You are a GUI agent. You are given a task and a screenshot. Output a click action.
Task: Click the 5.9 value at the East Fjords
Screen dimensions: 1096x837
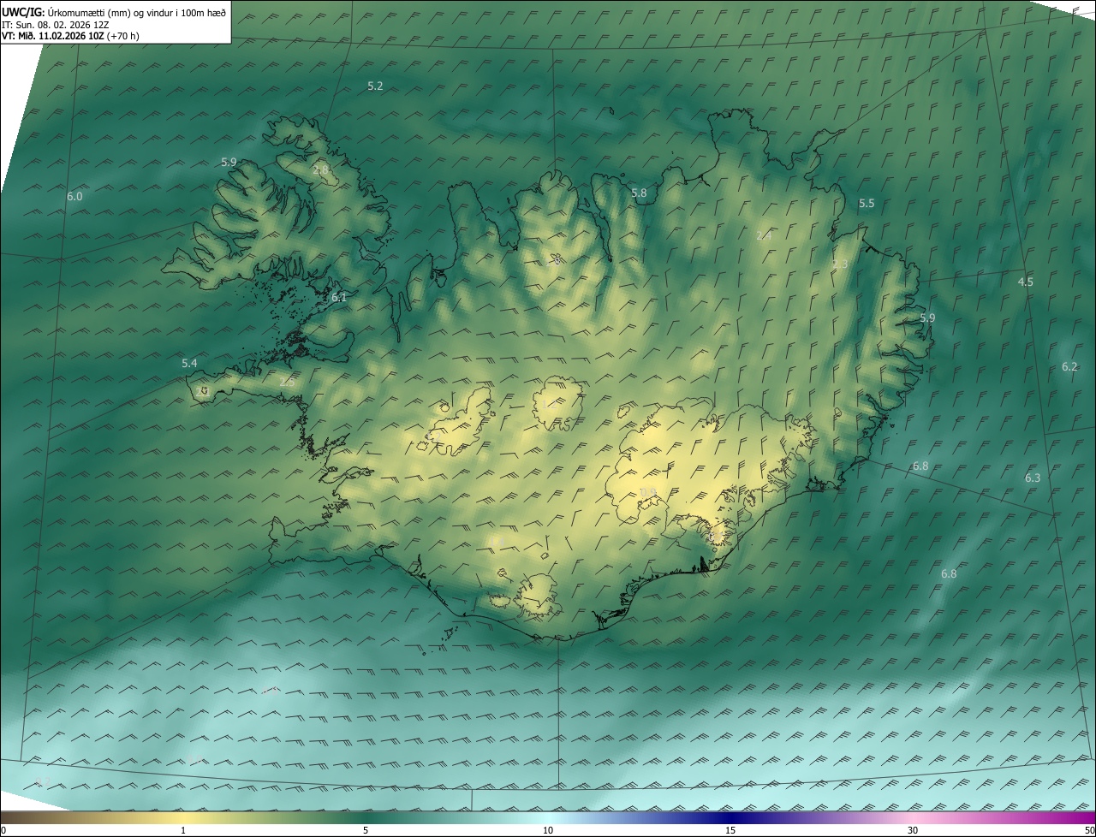click(927, 318)
